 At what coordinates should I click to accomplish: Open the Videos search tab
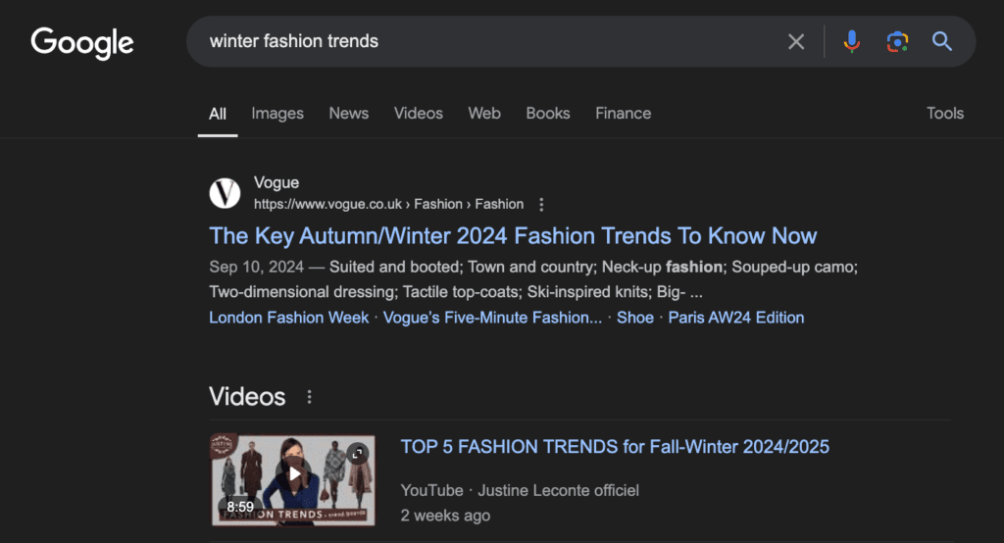[x=418, y=114]
